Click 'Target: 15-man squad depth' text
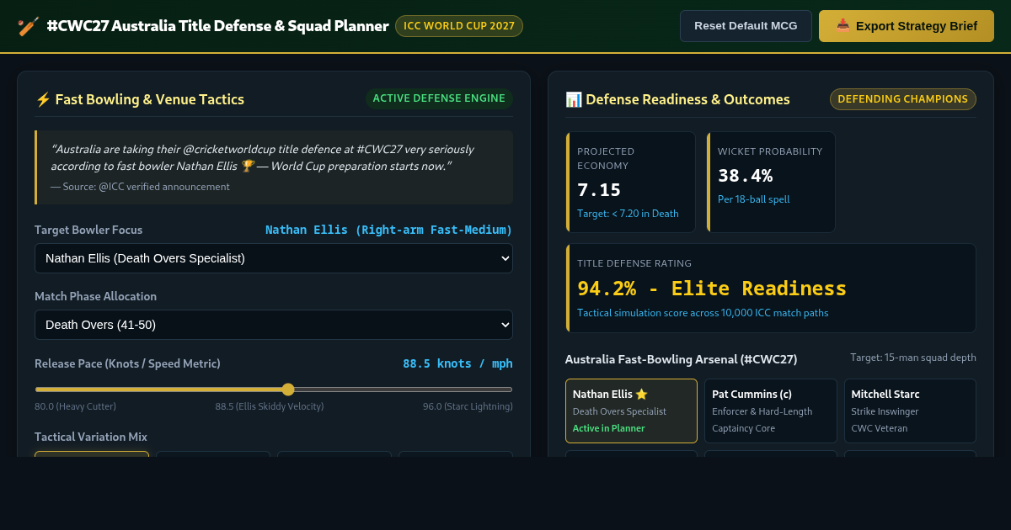Screen dimensions: 1011x530 (x=913, y=358)
